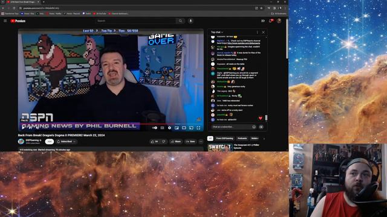The image size is (387, 217).
Task: Open the Create video camera icon
Action: 263,21
